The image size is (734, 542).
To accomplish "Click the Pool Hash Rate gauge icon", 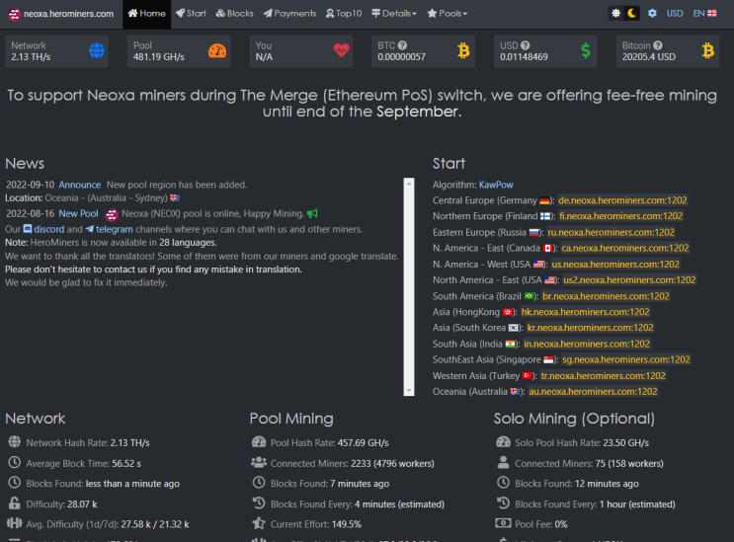I will [259, 442].
